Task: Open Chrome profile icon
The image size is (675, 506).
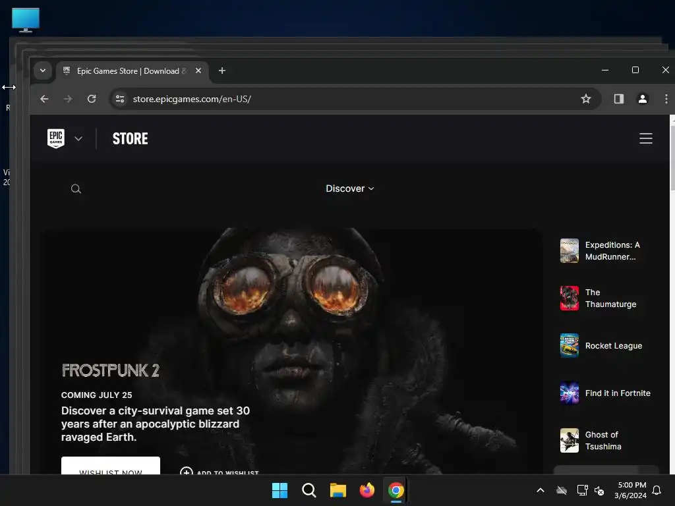Action: tap(642, 99)
